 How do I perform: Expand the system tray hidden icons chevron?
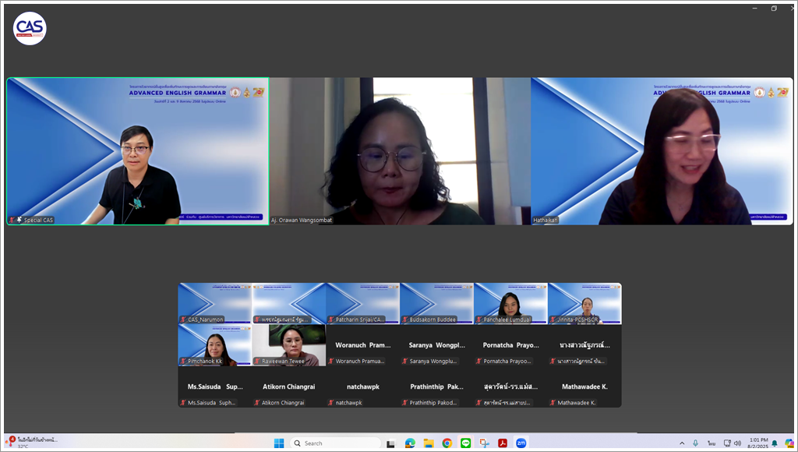(682, 443)
